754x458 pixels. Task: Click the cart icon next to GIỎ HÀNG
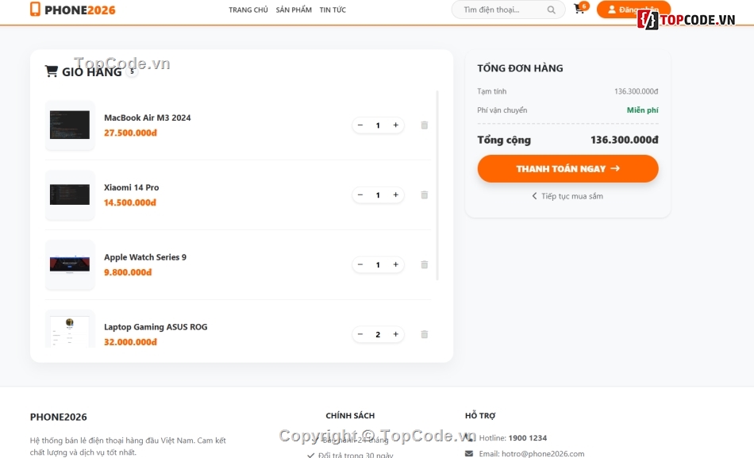51,71
